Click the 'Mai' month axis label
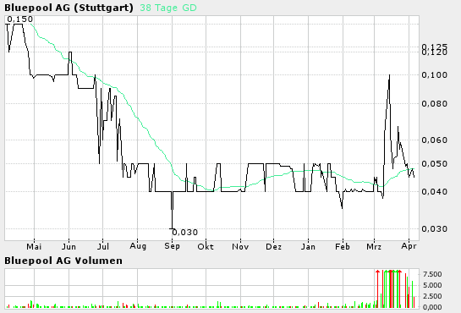This screenshot has height=313, width=461. point(34,246)
